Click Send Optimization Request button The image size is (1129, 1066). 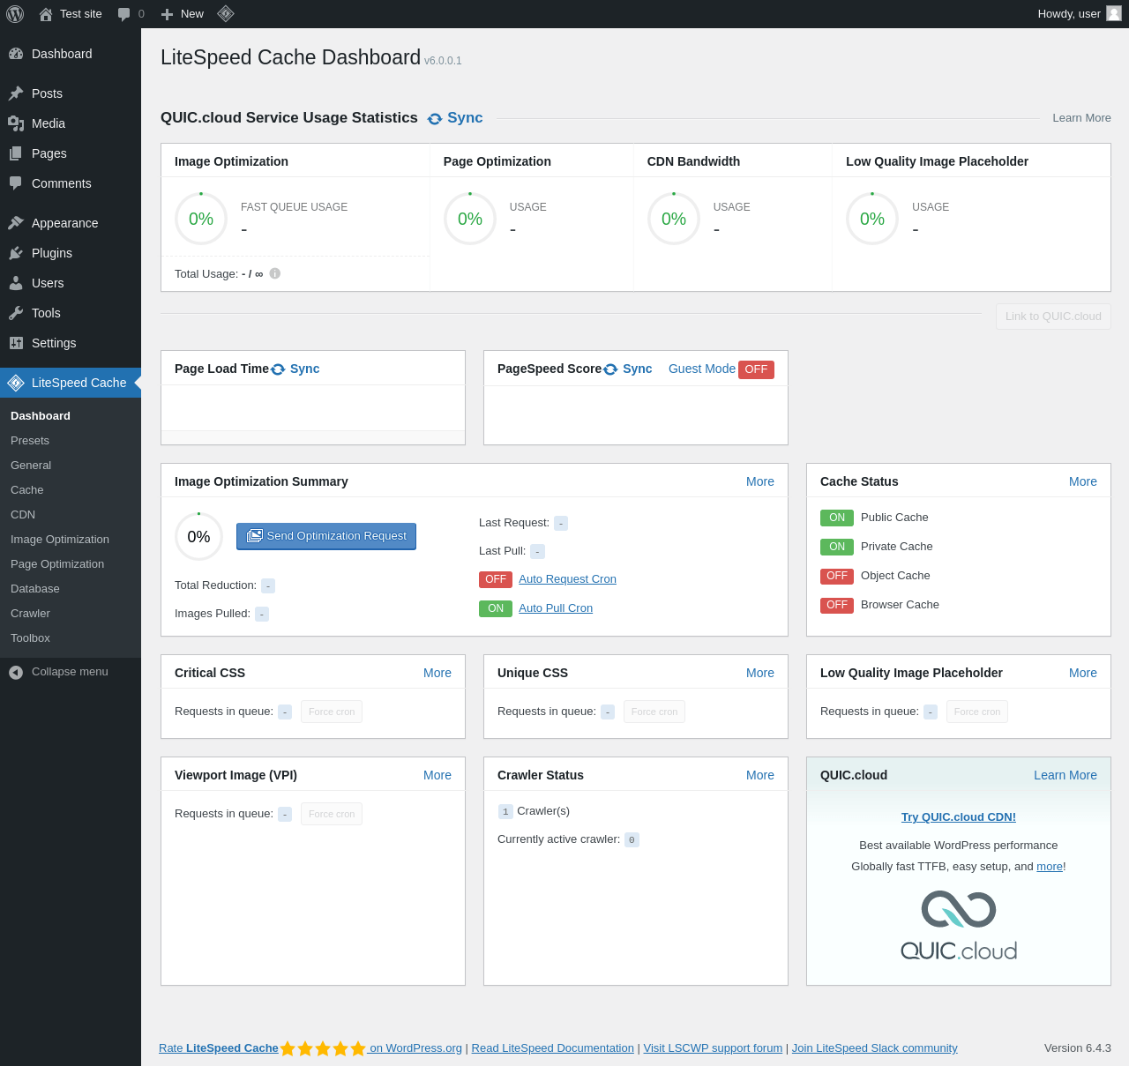(x=326, y=536)
